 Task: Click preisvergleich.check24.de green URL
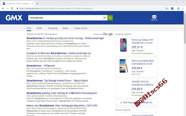click(x=47, y=96)
